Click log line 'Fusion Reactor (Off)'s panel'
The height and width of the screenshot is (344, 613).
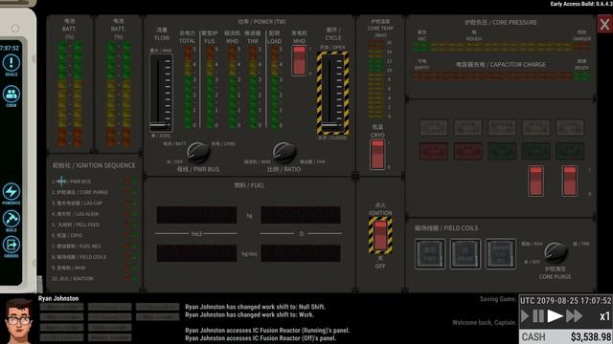click(x=261, y=338)
